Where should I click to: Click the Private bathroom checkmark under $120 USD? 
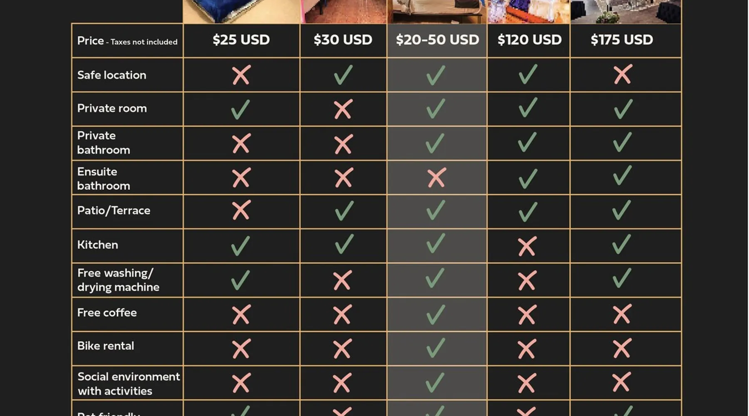click(527, 142)
